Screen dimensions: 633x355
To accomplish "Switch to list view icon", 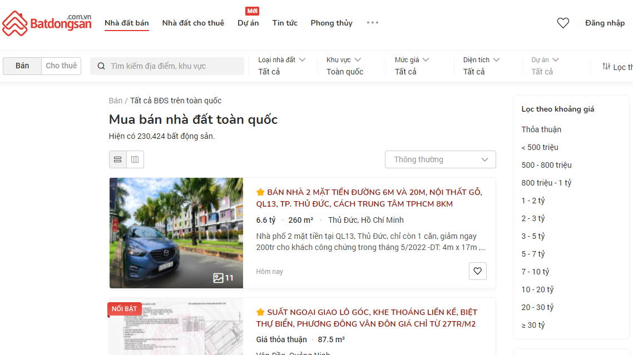I will tap(118, 159).
